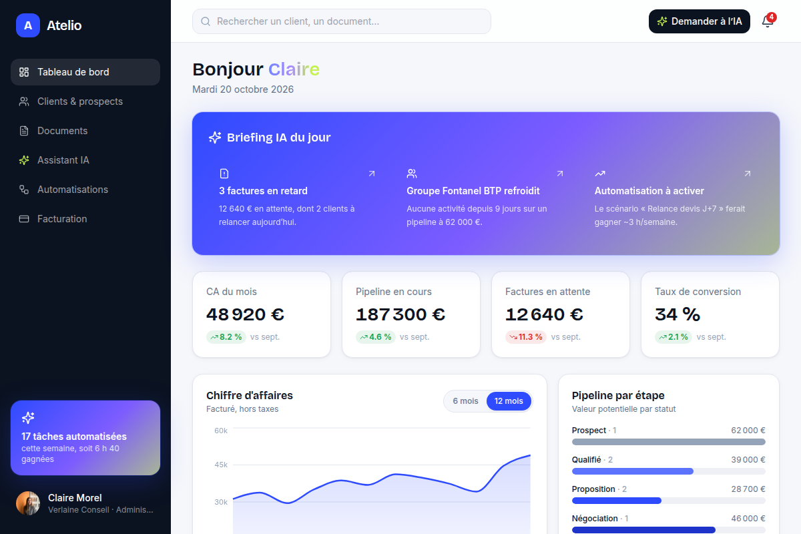Image resolution: width=801 pixels, height=534 pixels.
Task: Open notifications bell with 4 badge
Action: click(x=768, y=21)
